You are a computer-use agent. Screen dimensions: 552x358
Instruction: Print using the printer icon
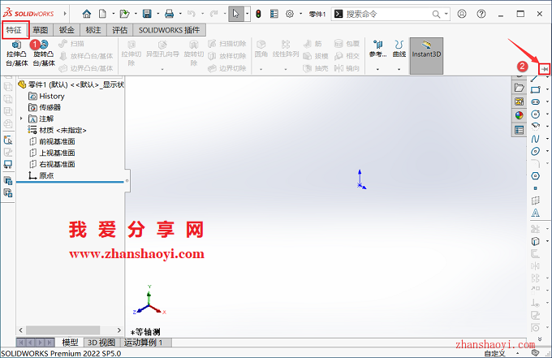(x=170, y=14)
